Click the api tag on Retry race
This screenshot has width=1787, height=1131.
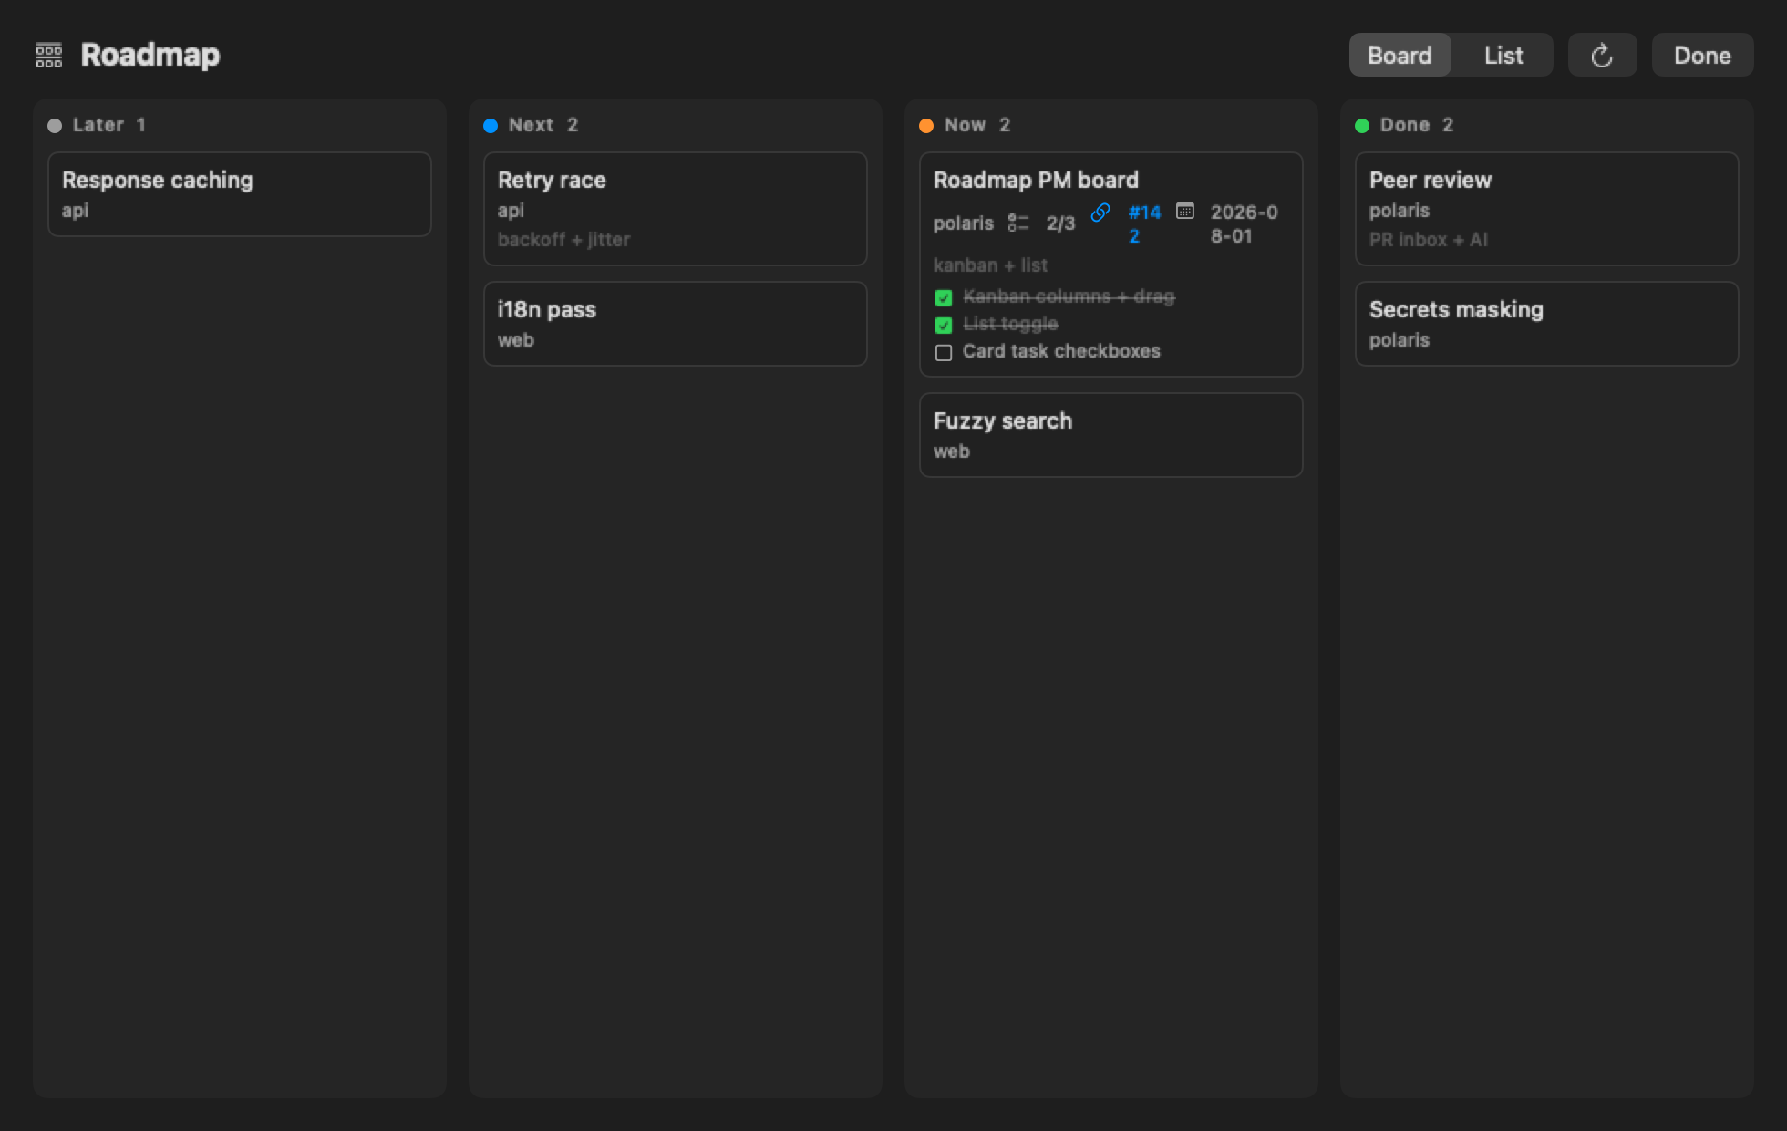511,211
